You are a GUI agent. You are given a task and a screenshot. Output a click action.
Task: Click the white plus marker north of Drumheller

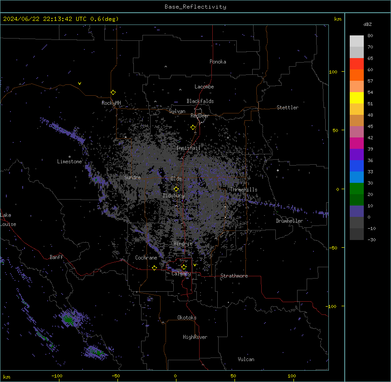(278, 170)
